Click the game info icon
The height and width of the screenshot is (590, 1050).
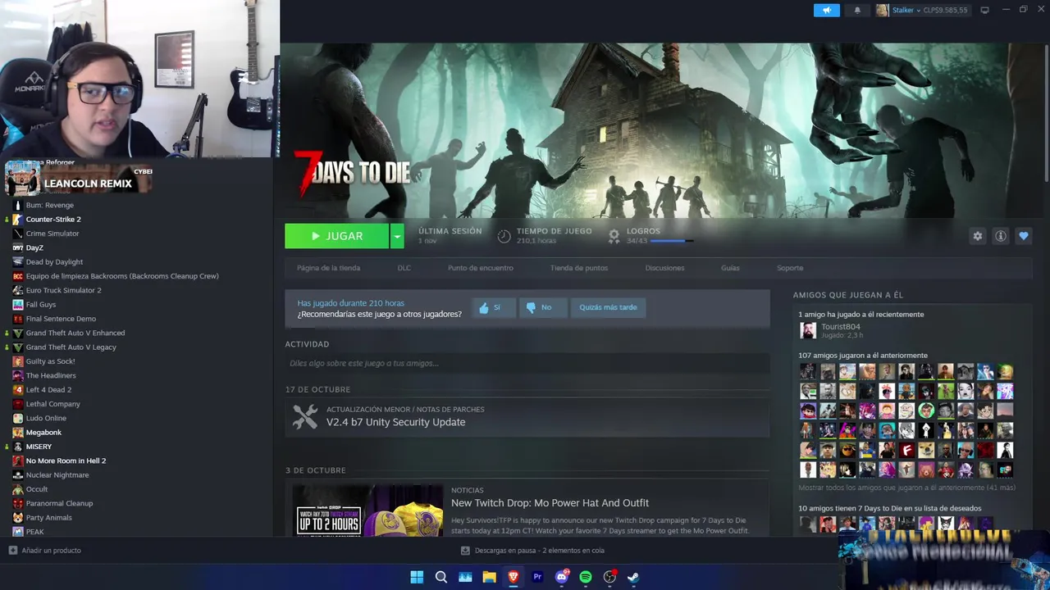pos(1000,236)
